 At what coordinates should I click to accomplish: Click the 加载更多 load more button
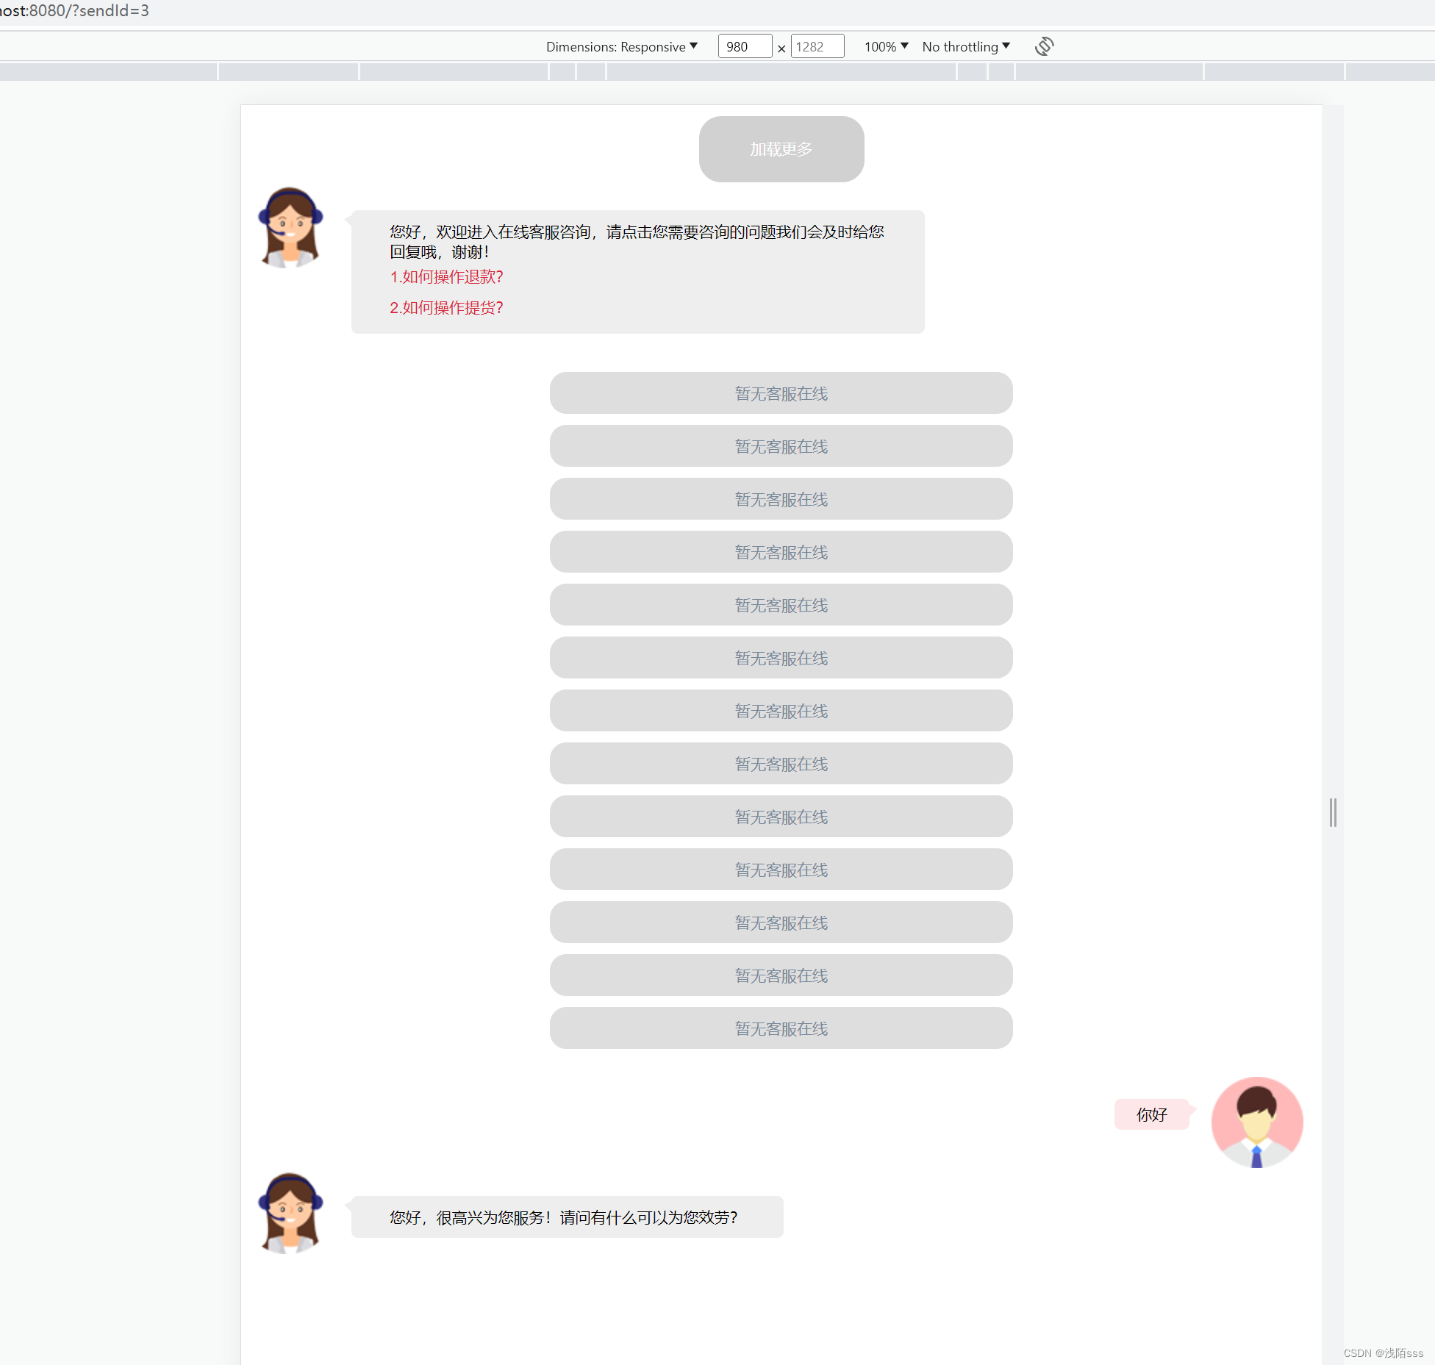click(781, 148)
